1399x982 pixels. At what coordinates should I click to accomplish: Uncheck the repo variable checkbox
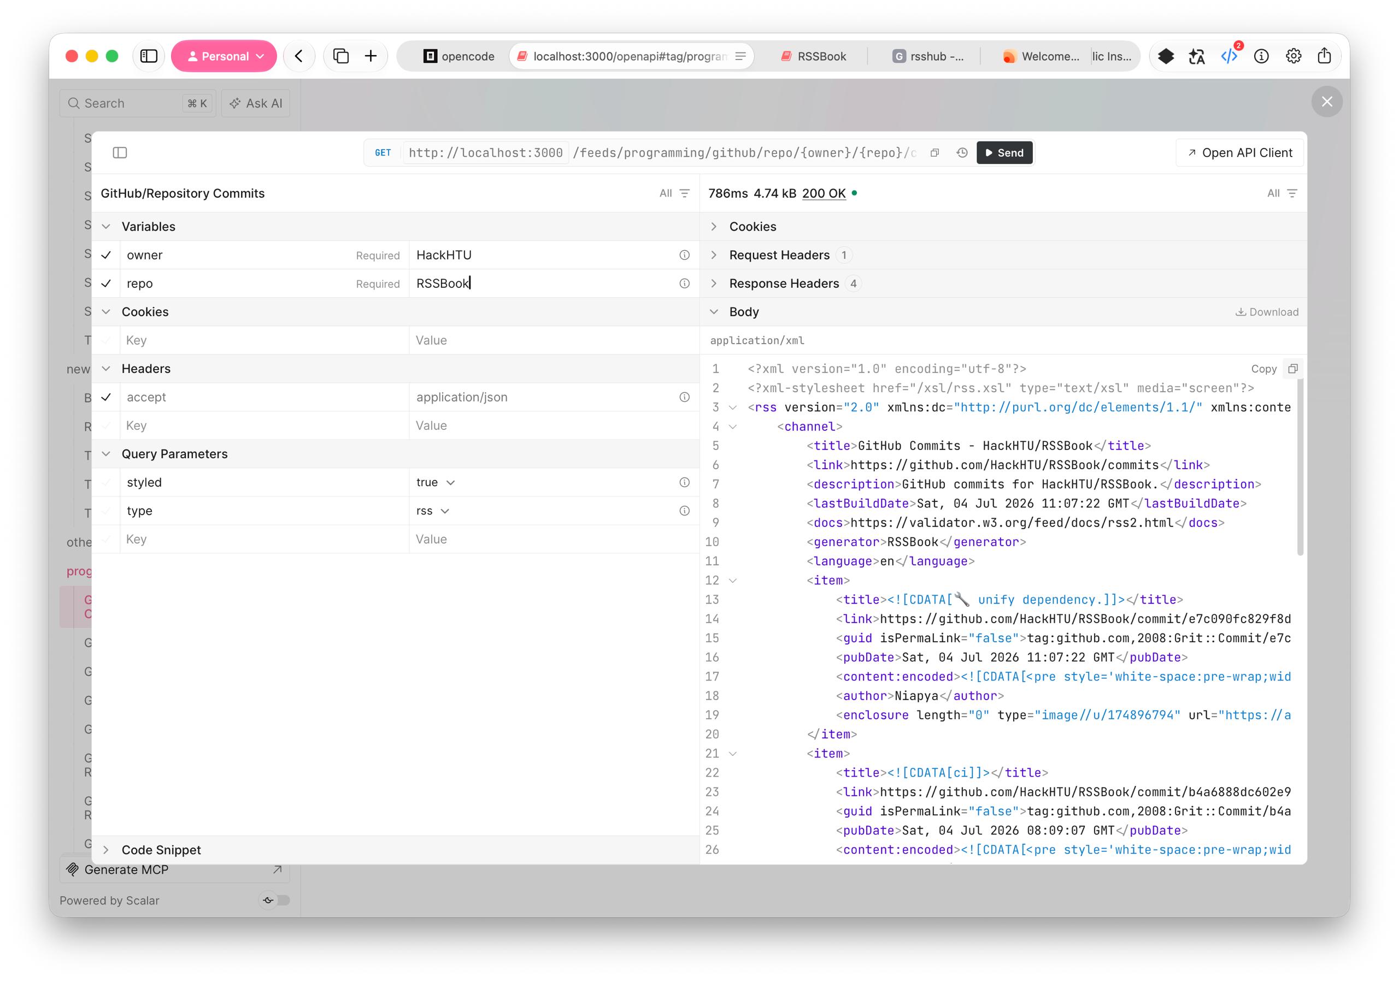106,283
